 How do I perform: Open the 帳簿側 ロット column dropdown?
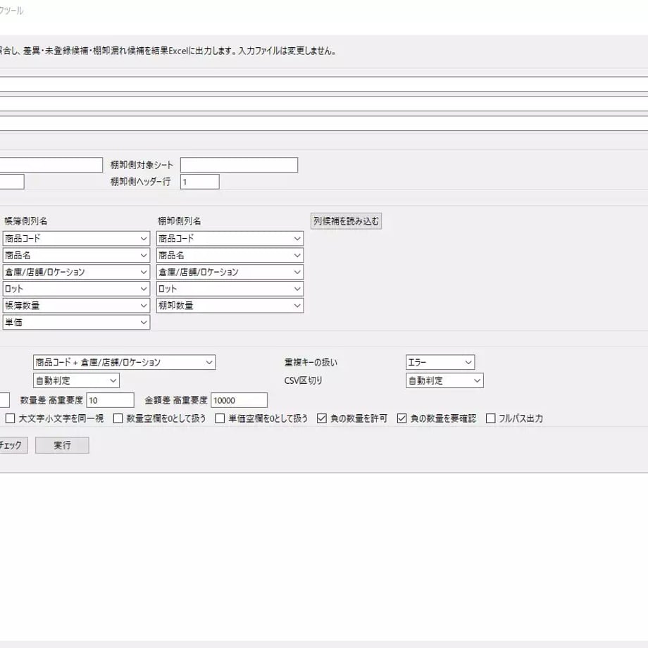click(x=76, y=289)
